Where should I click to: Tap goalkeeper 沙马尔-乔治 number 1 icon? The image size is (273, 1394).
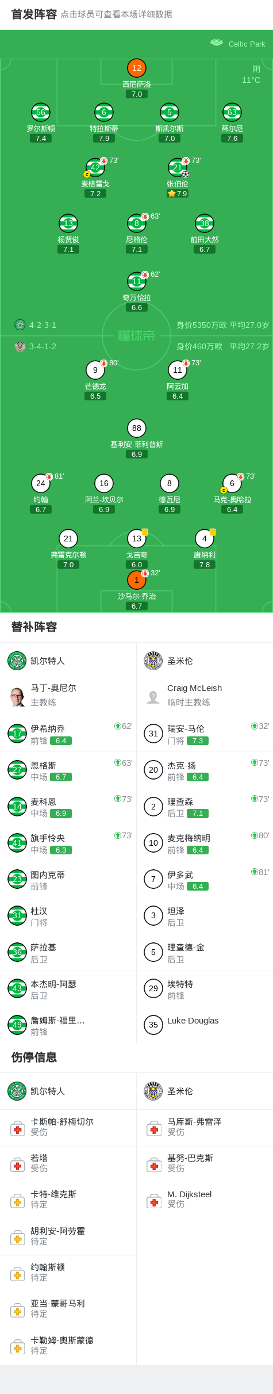click(x=137, y=580)
